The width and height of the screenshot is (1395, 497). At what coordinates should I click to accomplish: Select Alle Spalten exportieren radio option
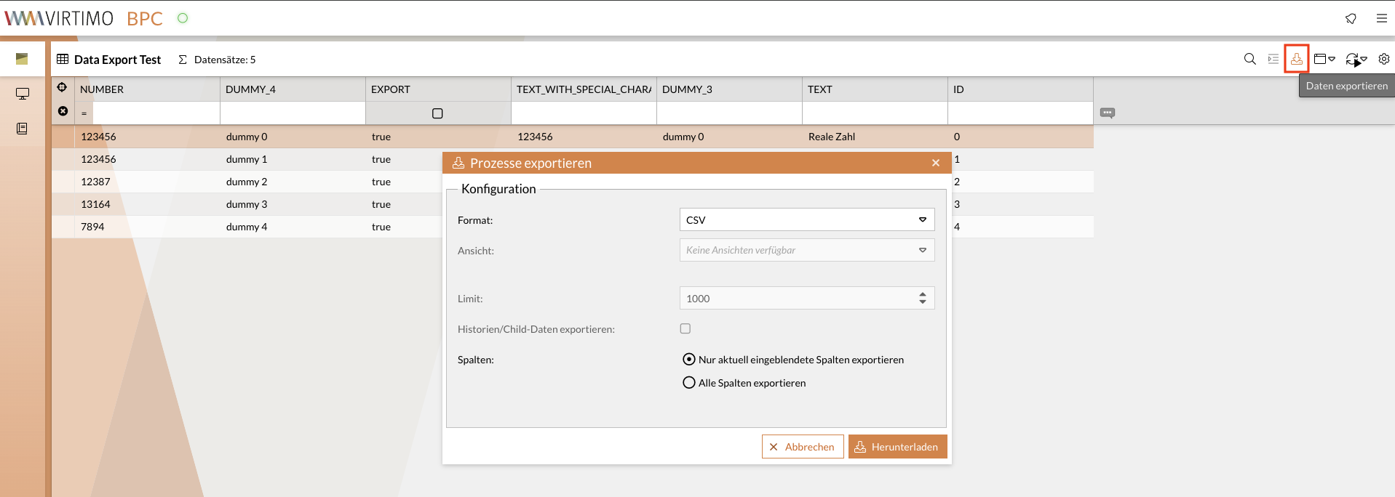pyautogui.click(x=688, y=383)
